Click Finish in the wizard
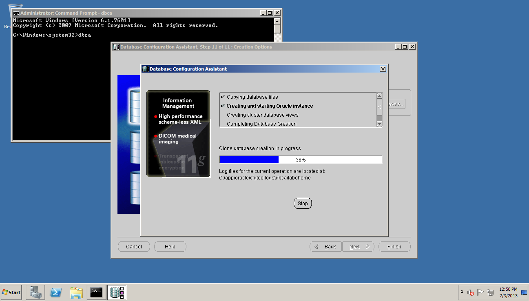The image size is (529, 301). click(394, 247)
